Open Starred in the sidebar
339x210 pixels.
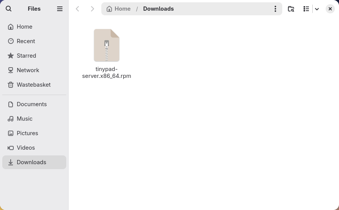[x=34, y=56]
